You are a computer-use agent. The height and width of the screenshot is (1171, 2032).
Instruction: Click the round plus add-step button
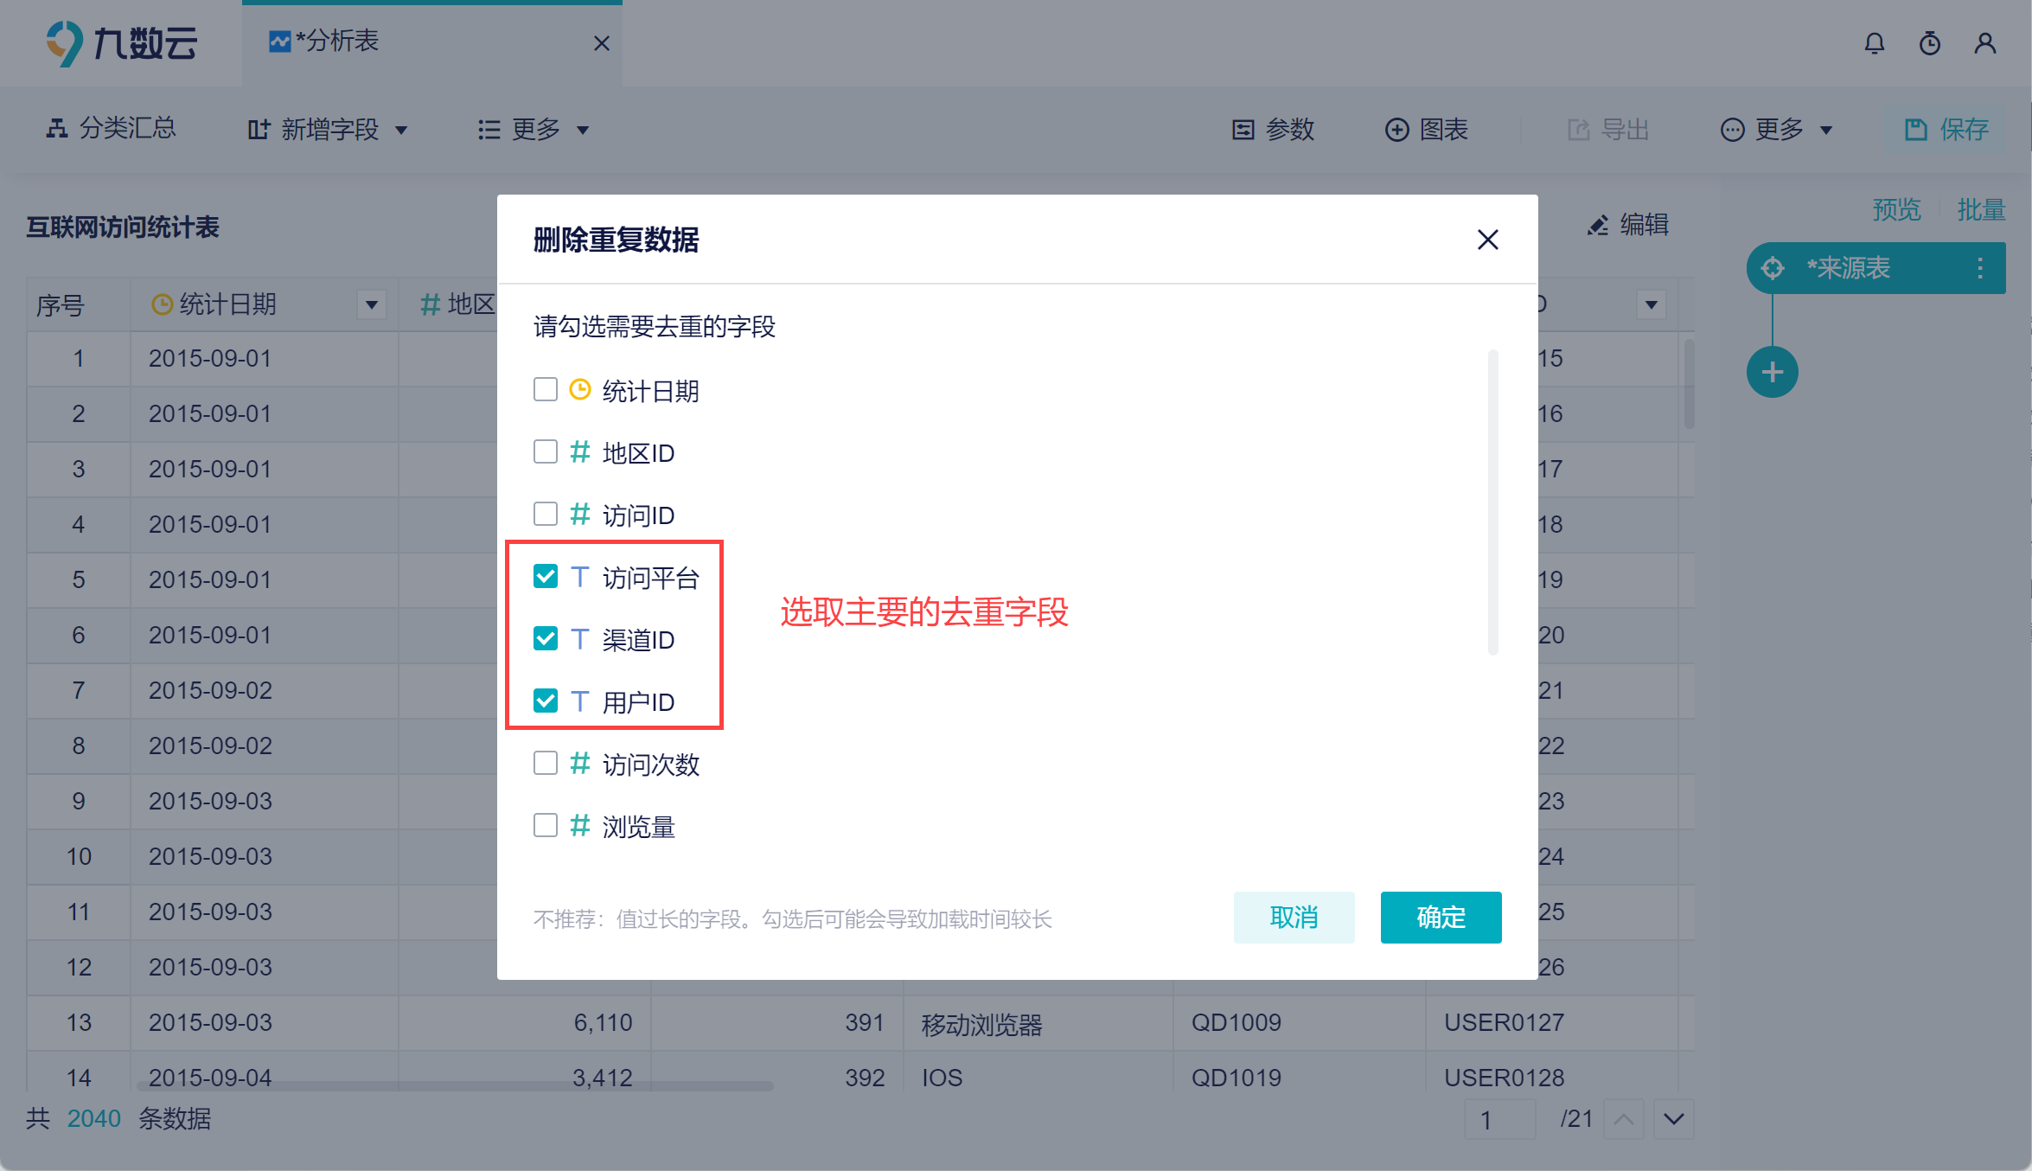[1772, 373]
